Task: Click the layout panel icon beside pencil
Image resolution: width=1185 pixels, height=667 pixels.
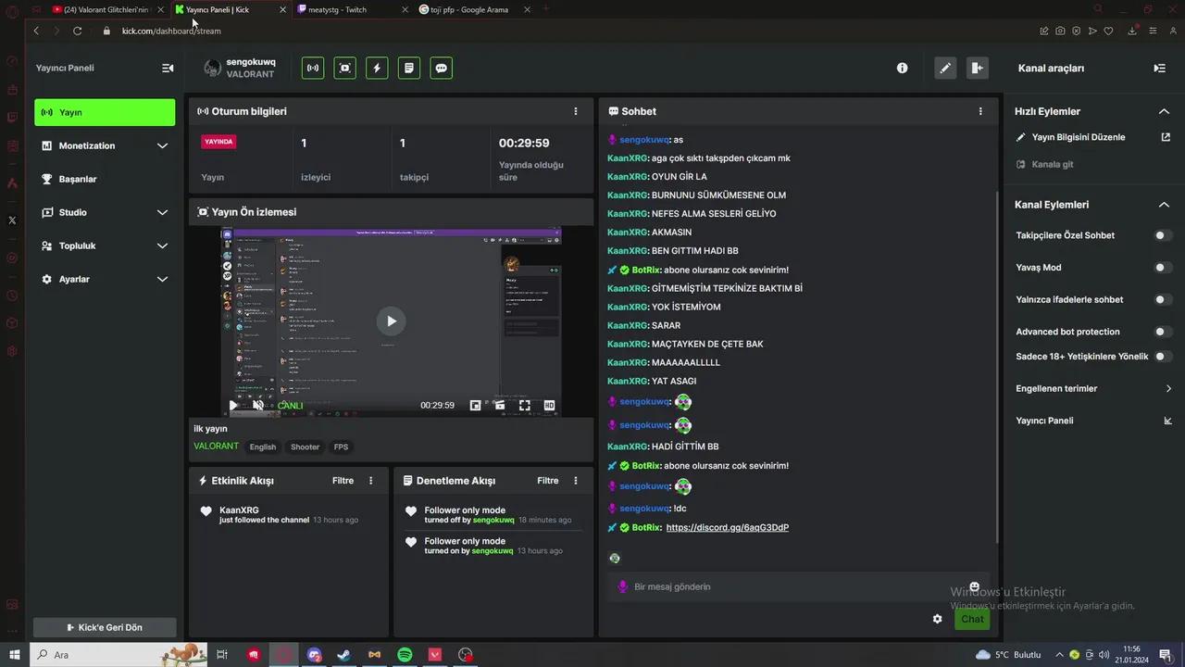Action: point(977,68)
